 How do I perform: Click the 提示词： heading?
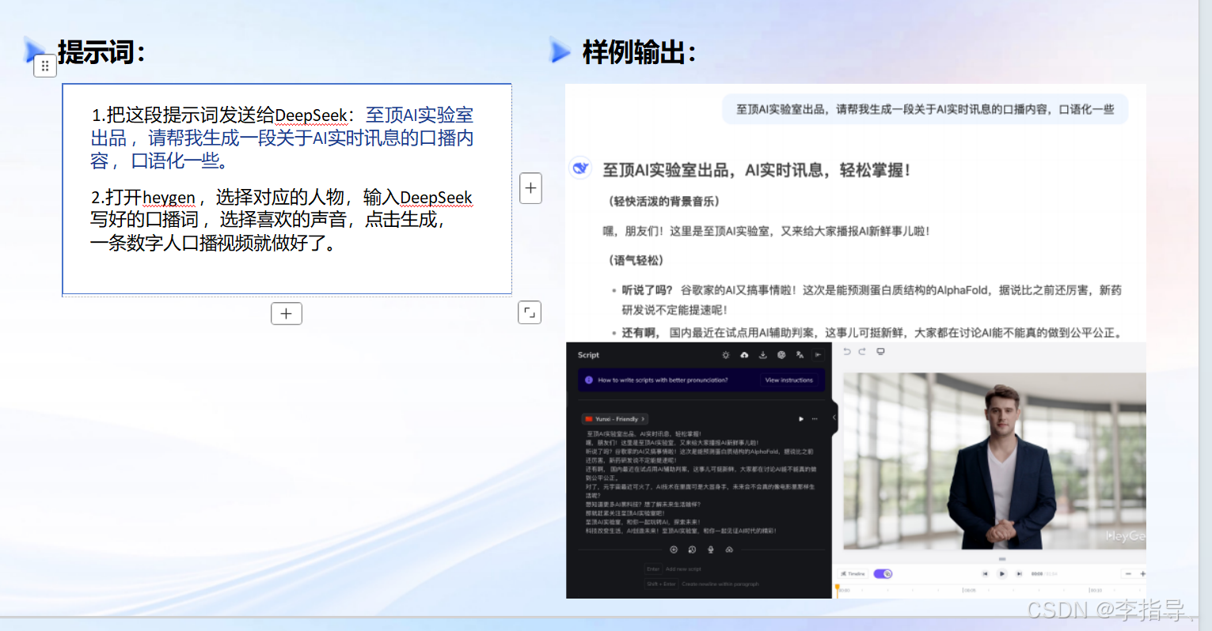click(x=101, y=53)
